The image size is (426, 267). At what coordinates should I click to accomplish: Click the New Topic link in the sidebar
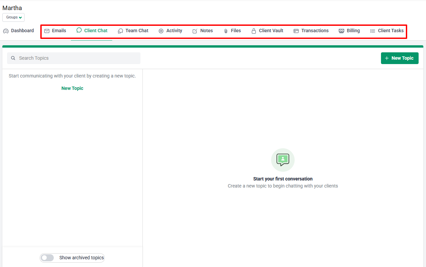pyautogui.click(x=72, y=88)
